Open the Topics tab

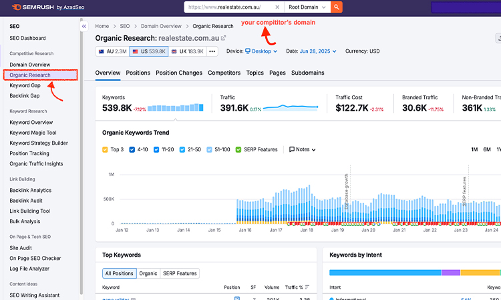click(255, 73)
